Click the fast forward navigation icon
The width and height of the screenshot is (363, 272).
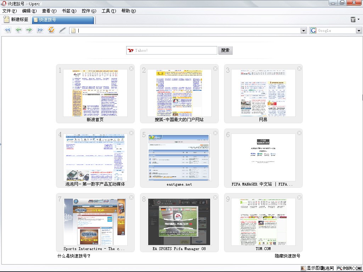click(x=40, y=30)
